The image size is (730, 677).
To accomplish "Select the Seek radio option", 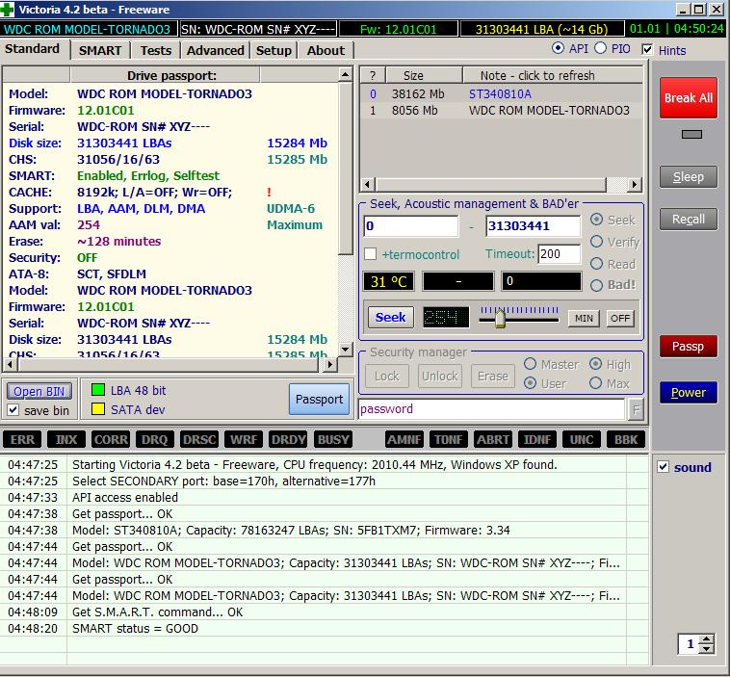I will click(596, 220).
